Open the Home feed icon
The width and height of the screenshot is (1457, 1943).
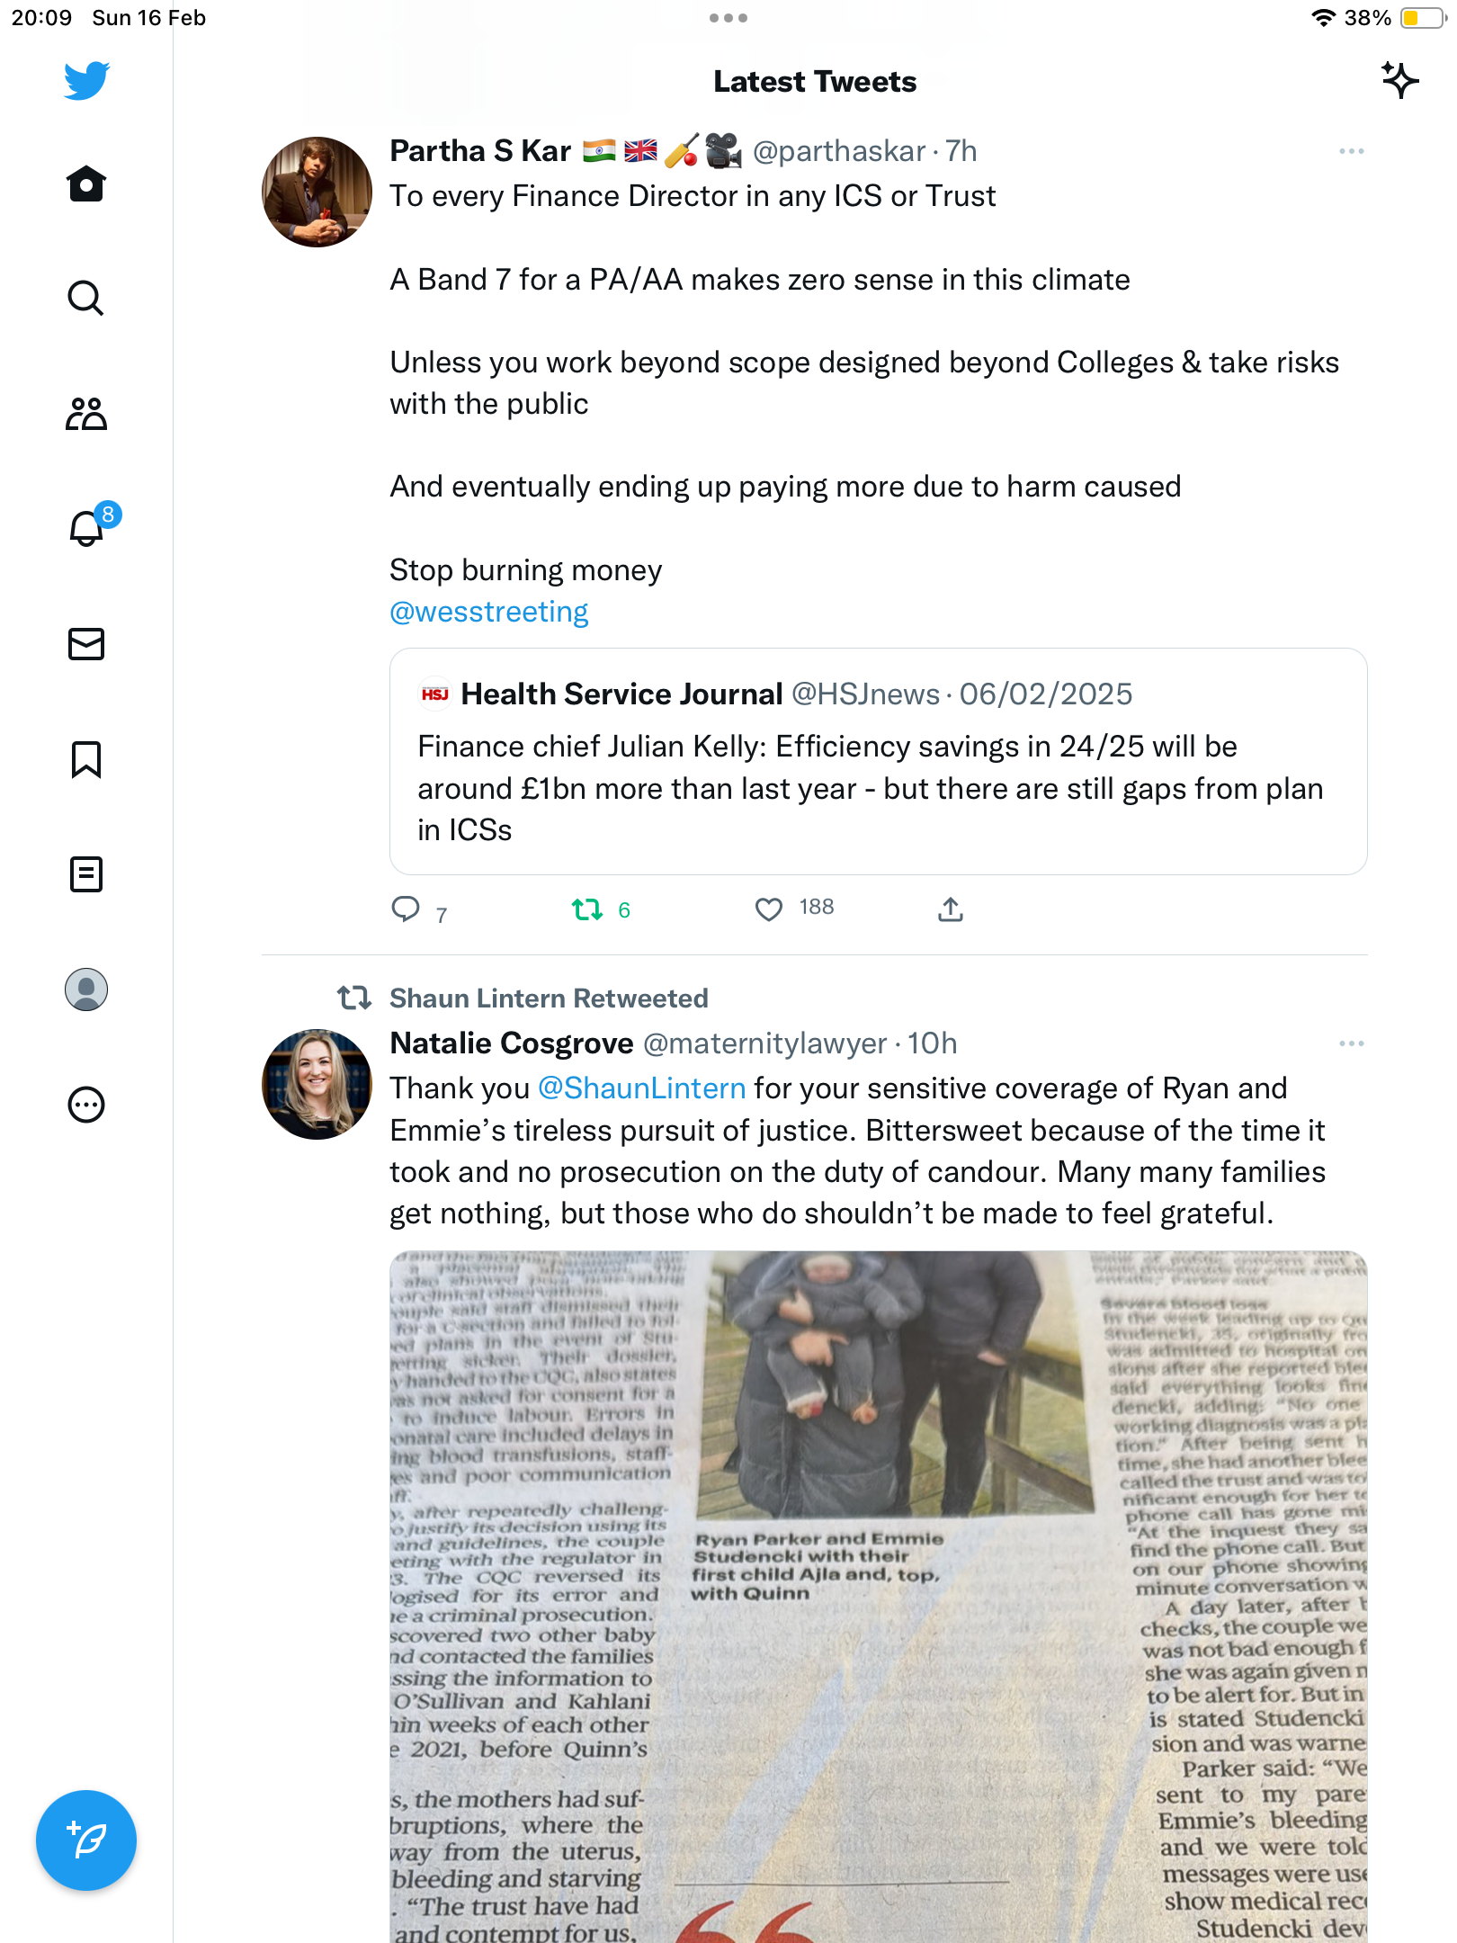pos(86,184)
